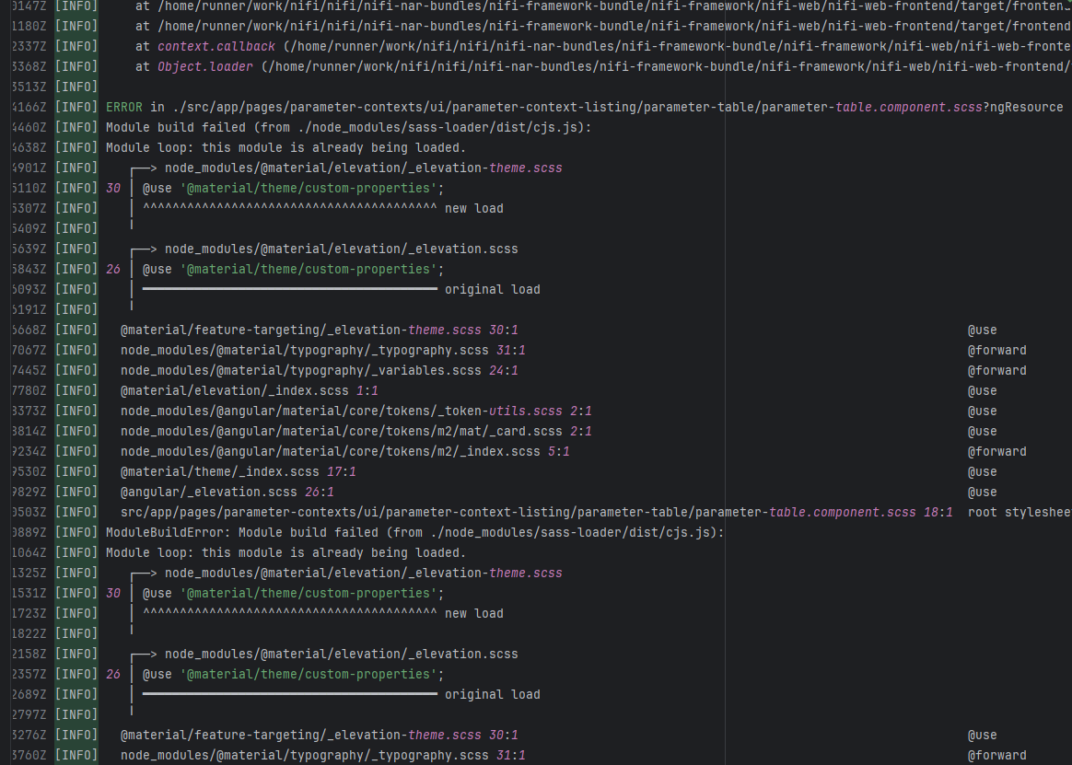Click the [INFO] tag beside ModuleBuildError
Image resolution: width=1072 pixels, height=765 pixels.
coord(76,532)
